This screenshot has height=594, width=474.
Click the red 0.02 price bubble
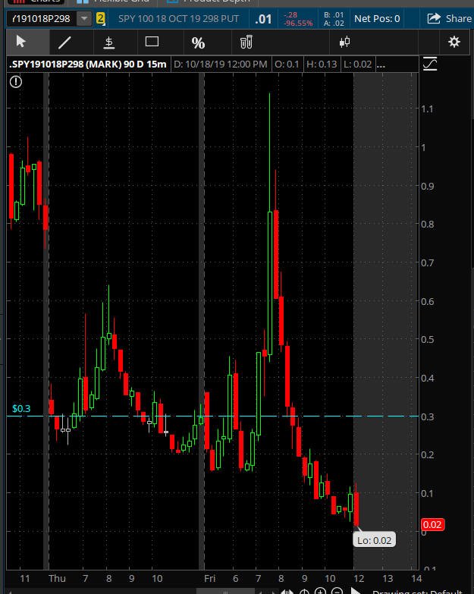pyautogui.click(x=432, y=525)
